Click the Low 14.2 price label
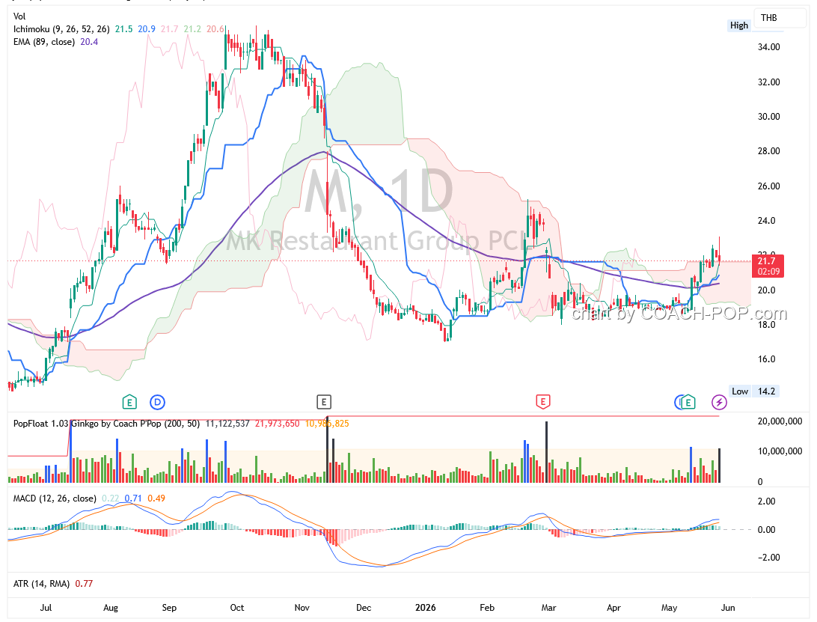The height and width of the screenshot is (622, 817). [754, 391]
